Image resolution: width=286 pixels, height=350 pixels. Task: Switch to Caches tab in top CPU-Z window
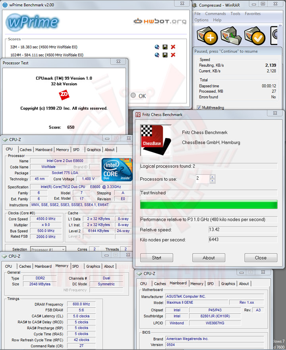26,149
